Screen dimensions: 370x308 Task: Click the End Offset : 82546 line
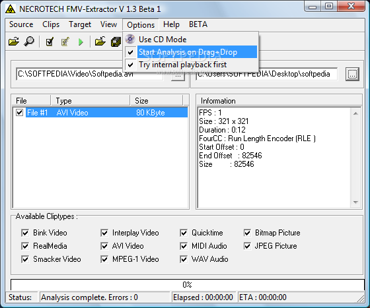(231, 156)
